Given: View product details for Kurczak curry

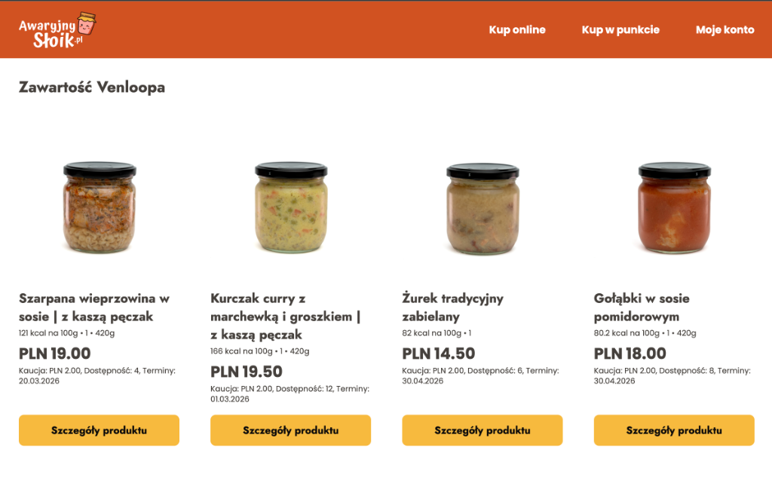Looking at the screenshot, I should [x=290, y=430].
